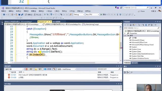Click the Open File icon in toolbar

(16, 15)
